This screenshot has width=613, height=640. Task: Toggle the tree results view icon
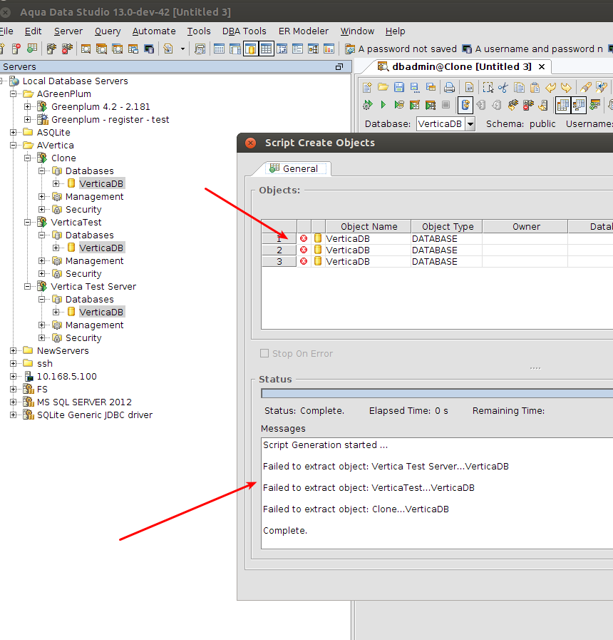point(579,105)
